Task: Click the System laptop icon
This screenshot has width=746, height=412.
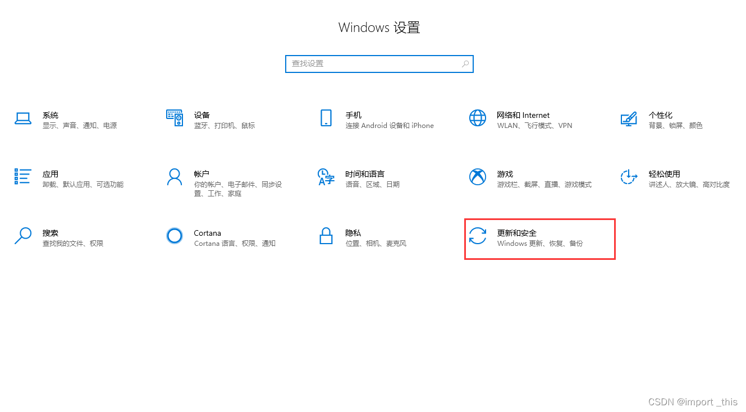Action: click(23, 118)
